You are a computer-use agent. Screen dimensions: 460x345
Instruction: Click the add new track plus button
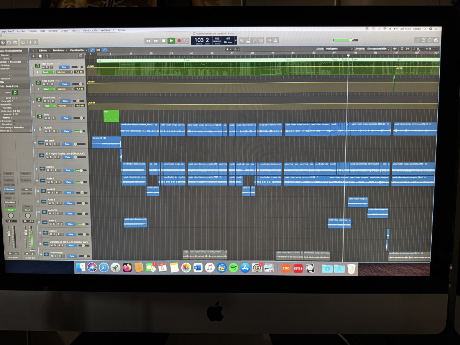click(33, 56)
